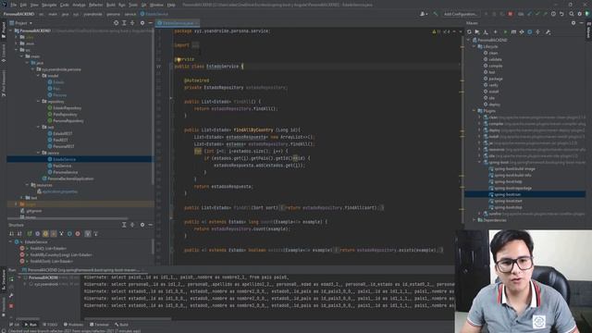Select spring-boot:run Maven goal

(508, 194)
